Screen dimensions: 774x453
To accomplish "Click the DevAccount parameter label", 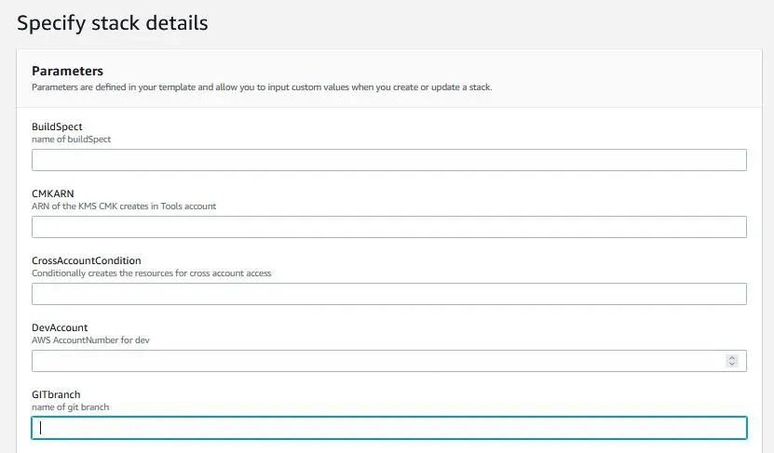I will (60, 327).
